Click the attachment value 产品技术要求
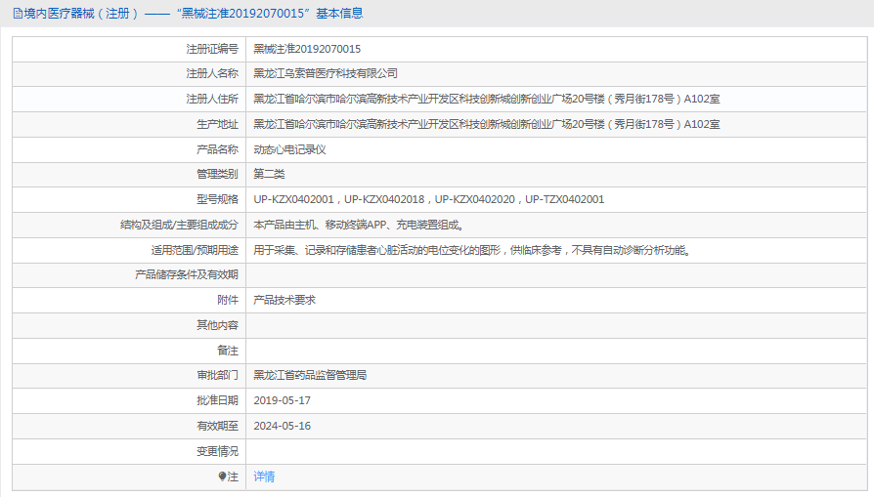This screenshot has width=874, height=497. pyautogui.click(x=284, y=300)
